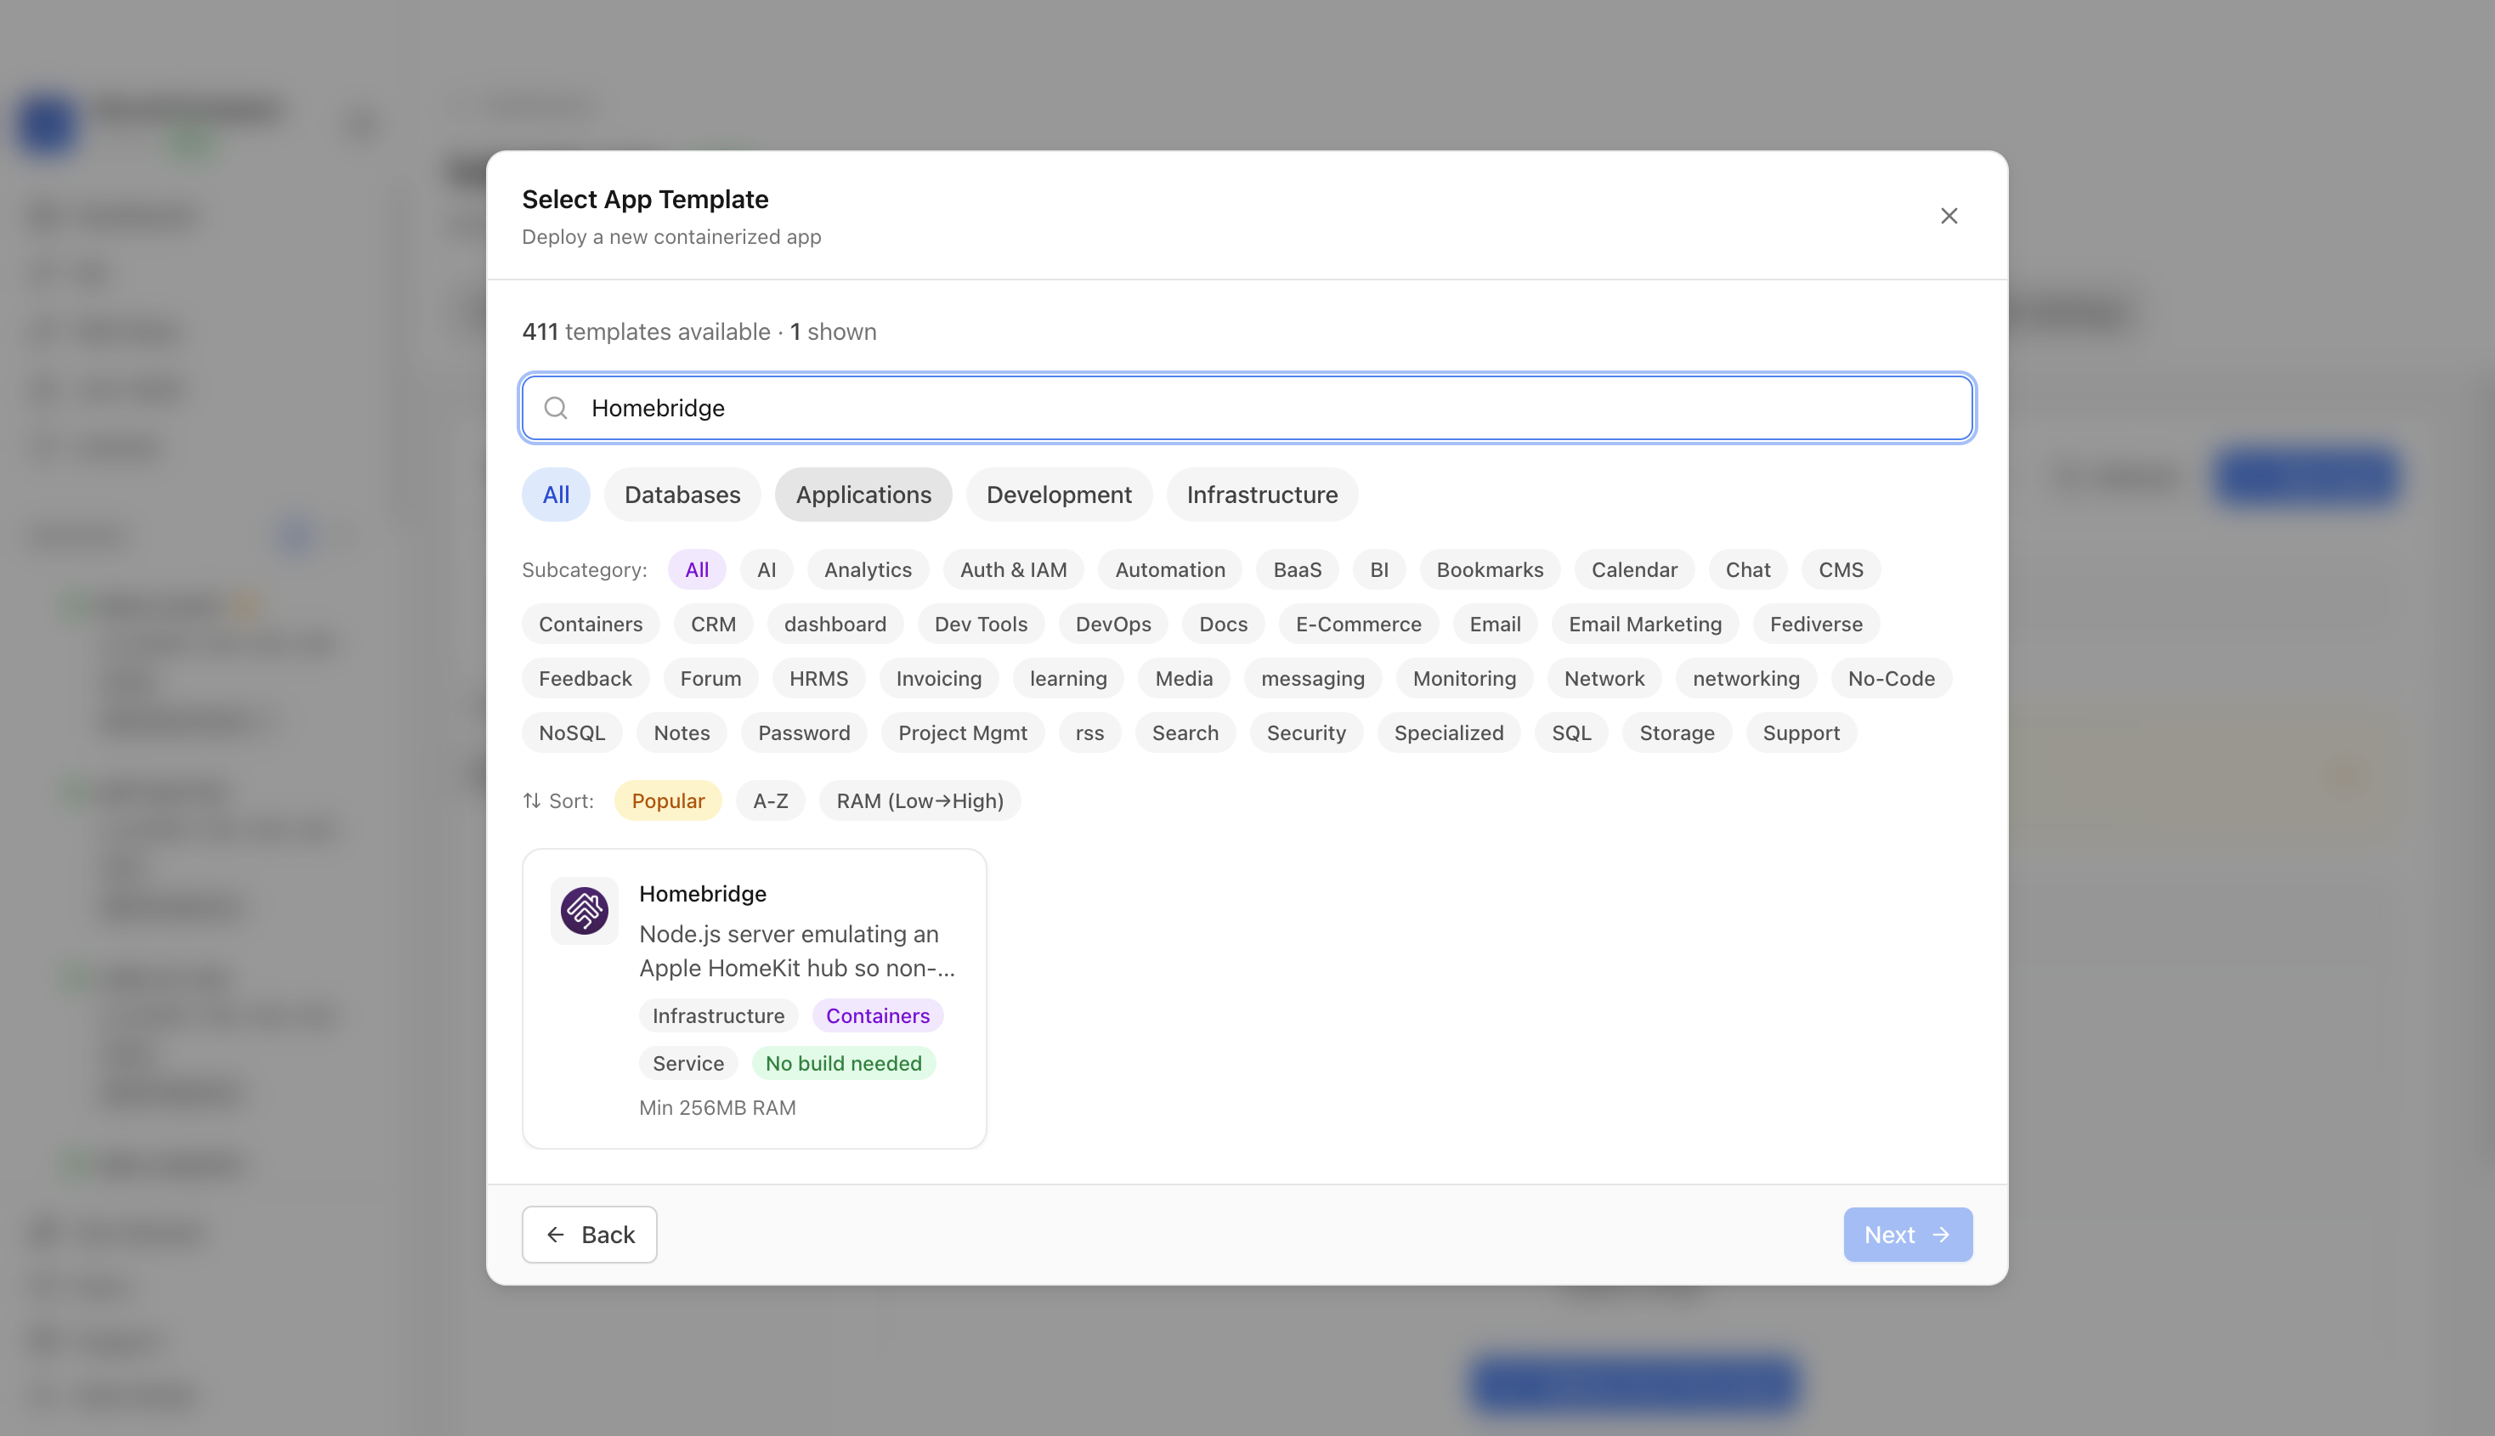Select the Databases category tab

click(x=682, y=495)
